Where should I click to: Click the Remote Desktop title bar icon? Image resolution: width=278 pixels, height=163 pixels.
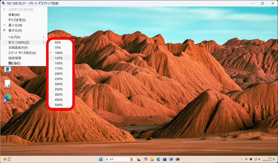[x=3, y=3]
